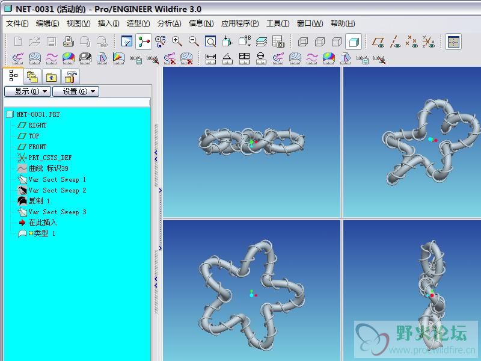
Task: Select the Model Tree tab
Action: (13, 76)
